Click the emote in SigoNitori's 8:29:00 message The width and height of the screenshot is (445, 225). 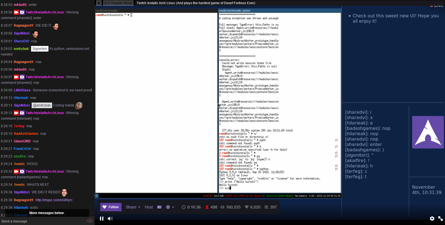pyautogui.click(x=35, y=34)
